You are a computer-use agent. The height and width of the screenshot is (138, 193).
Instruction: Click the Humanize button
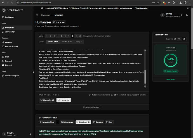pyautogui.click(x=64, y=100)
